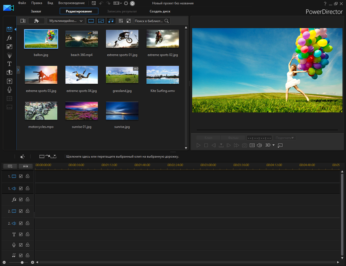346x266 pixels.
Task: Click the Import media icon
Action: [23, 21]
